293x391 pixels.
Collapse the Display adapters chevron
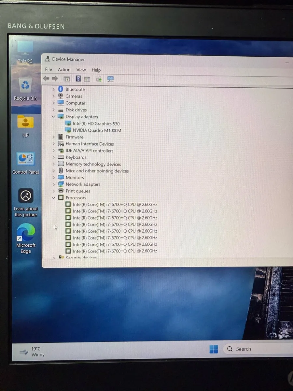point(54,117)
